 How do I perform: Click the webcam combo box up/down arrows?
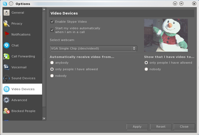[x=134, y=48]
